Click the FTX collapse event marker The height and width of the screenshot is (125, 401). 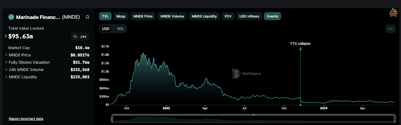click(300, 105)
